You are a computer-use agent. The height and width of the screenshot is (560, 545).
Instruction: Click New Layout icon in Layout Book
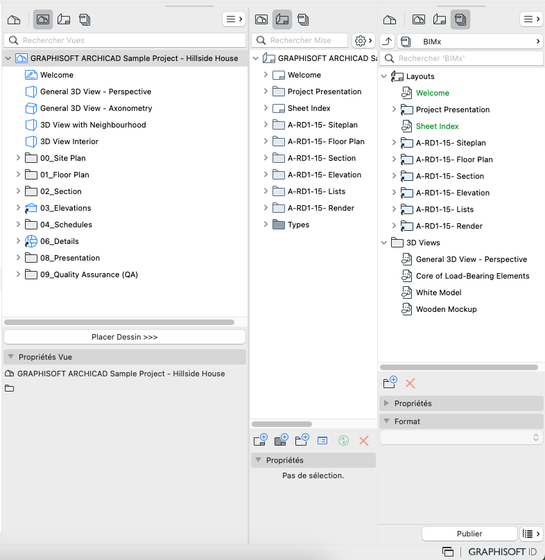click(x=260, y=440)
